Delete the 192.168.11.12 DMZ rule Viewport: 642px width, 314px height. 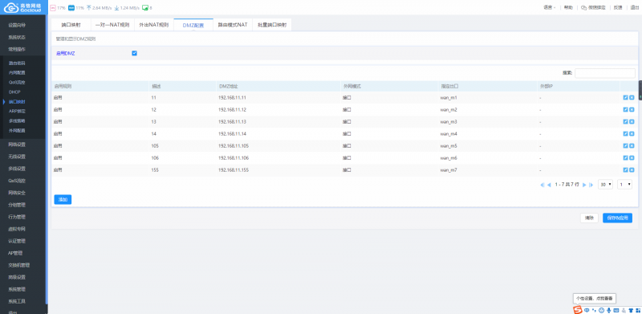tap(632, 109)
